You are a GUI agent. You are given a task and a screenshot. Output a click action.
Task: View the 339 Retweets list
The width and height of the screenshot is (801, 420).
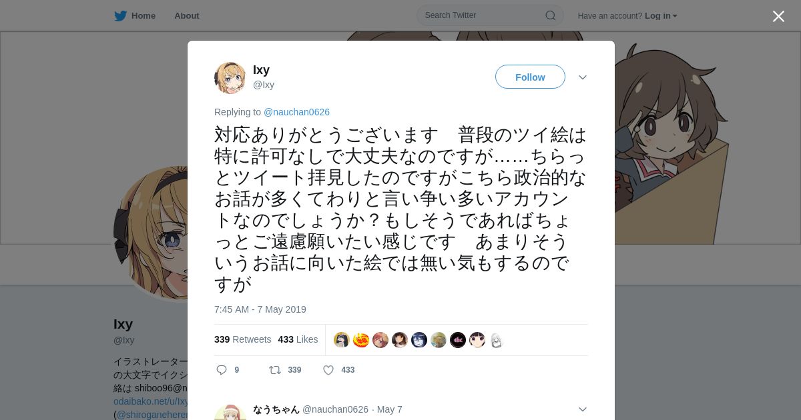[x=242, y=339]
